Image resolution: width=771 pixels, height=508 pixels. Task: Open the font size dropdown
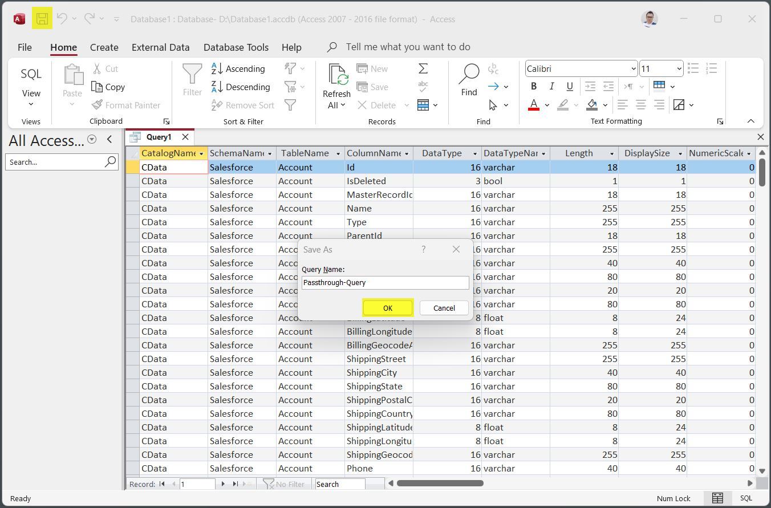click(x=679, y=68)
